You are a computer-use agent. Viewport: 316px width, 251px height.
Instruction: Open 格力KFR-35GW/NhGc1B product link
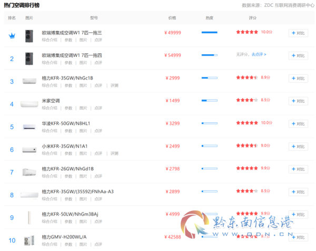pyautogui.click(x=67, y=78)
